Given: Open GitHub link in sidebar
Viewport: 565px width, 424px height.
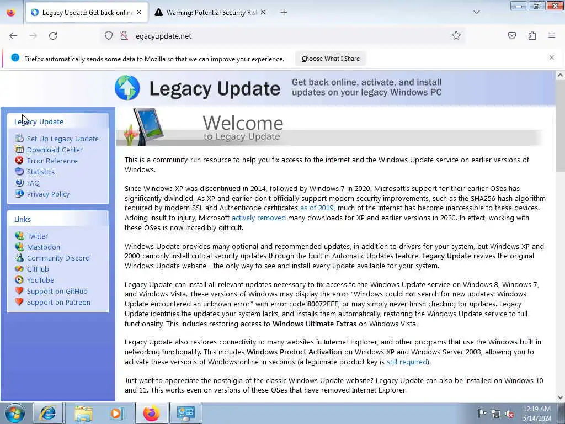Looking at the screenshot, I should tap(38, 269).
